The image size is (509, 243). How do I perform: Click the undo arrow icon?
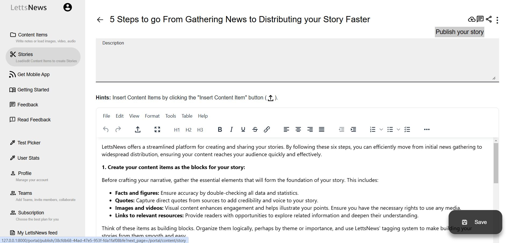coord(106,130)
